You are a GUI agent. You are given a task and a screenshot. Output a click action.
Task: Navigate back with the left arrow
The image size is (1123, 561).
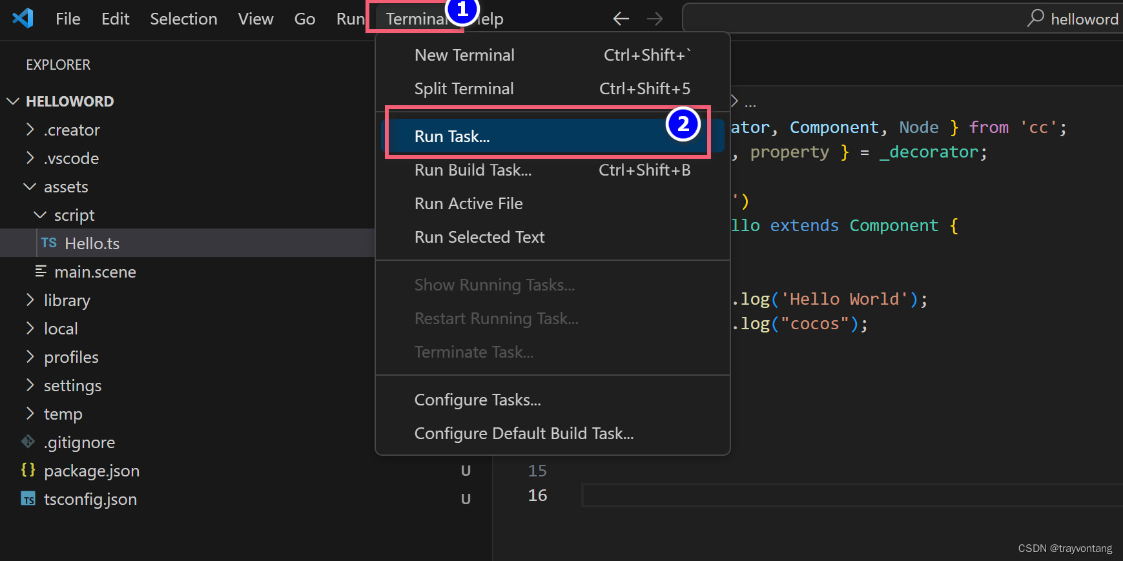[x=621, y=19]
